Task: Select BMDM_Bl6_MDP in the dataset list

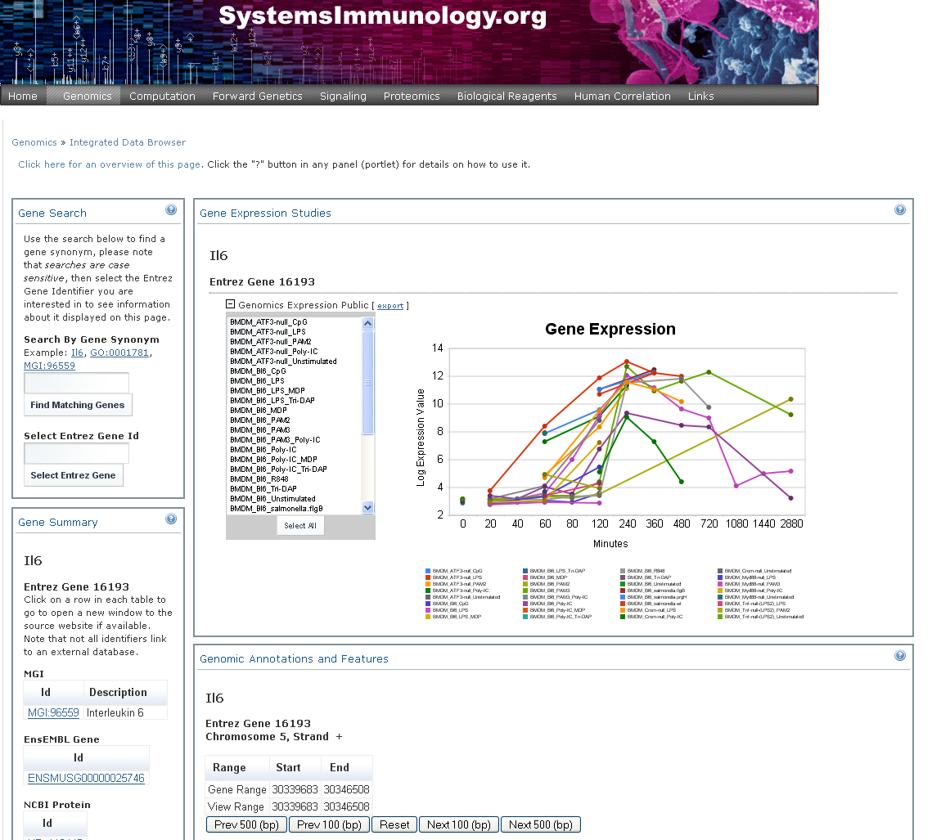Action: pos(295,411)
